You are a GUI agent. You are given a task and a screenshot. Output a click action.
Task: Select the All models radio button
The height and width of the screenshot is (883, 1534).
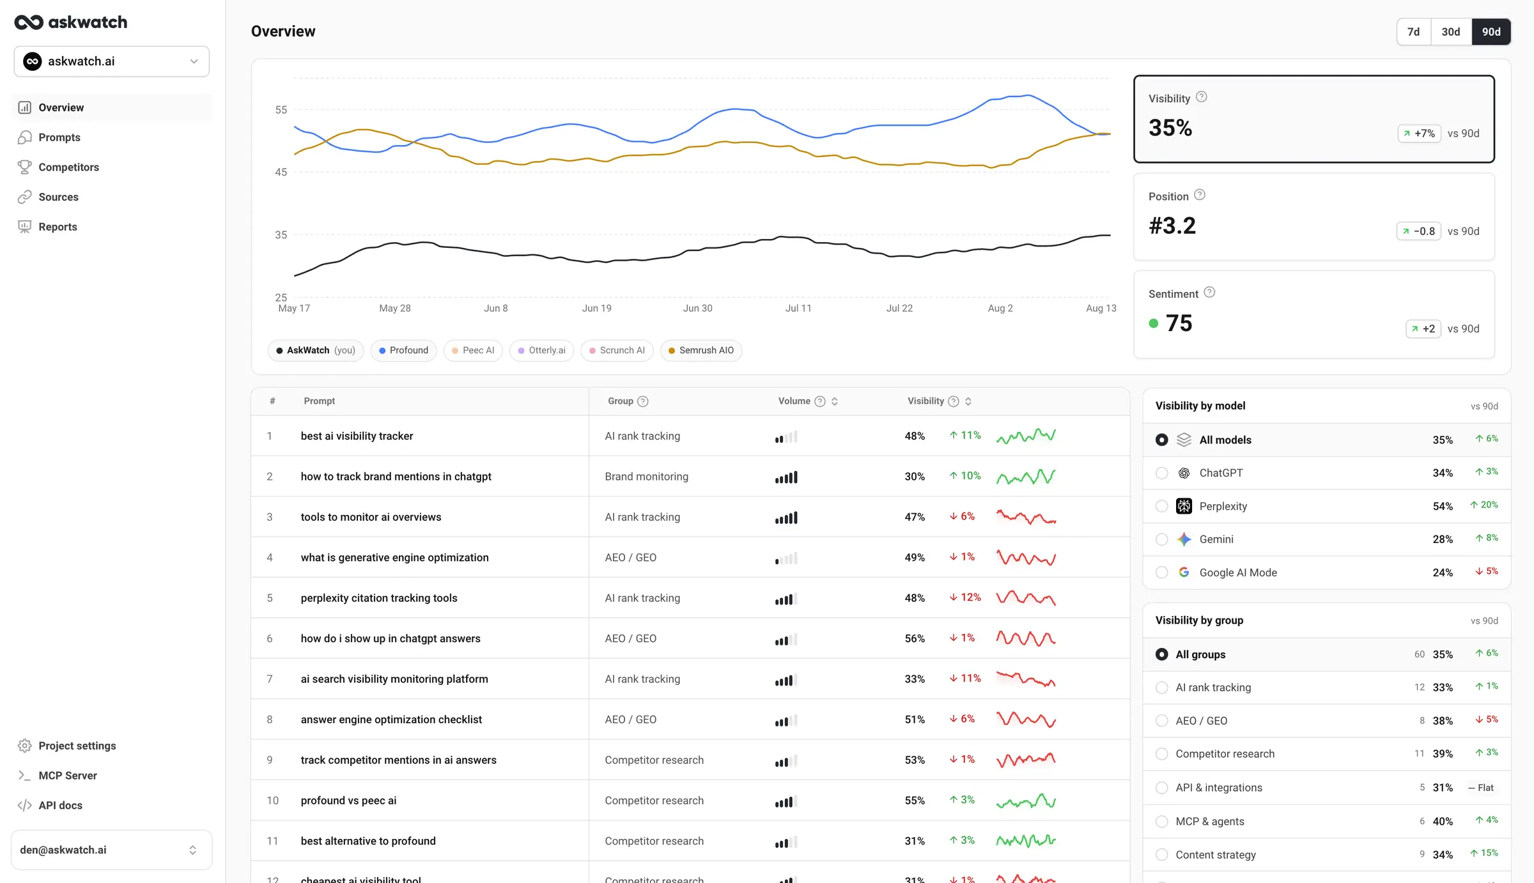point(1162,440)
